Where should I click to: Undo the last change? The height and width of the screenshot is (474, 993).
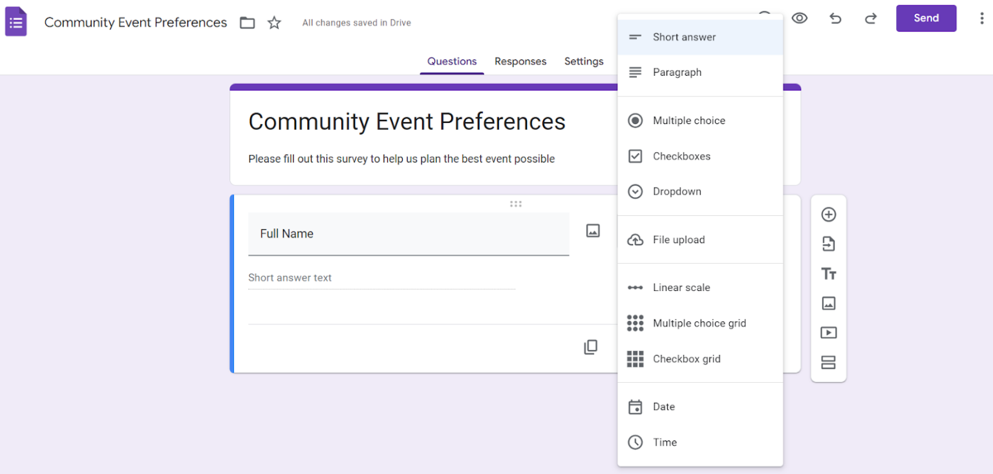point(835,18)
